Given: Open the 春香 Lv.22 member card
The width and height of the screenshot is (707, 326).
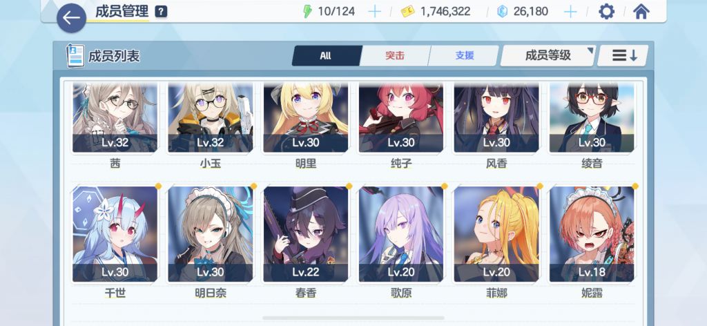Looking at the screenshot, I should [x=306, y=234].
